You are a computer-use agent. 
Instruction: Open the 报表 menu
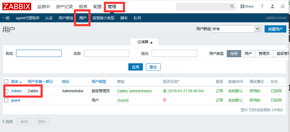click(x=83, y=7)
